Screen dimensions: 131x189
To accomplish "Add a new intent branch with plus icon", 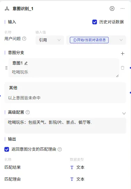I will [122, 53].
